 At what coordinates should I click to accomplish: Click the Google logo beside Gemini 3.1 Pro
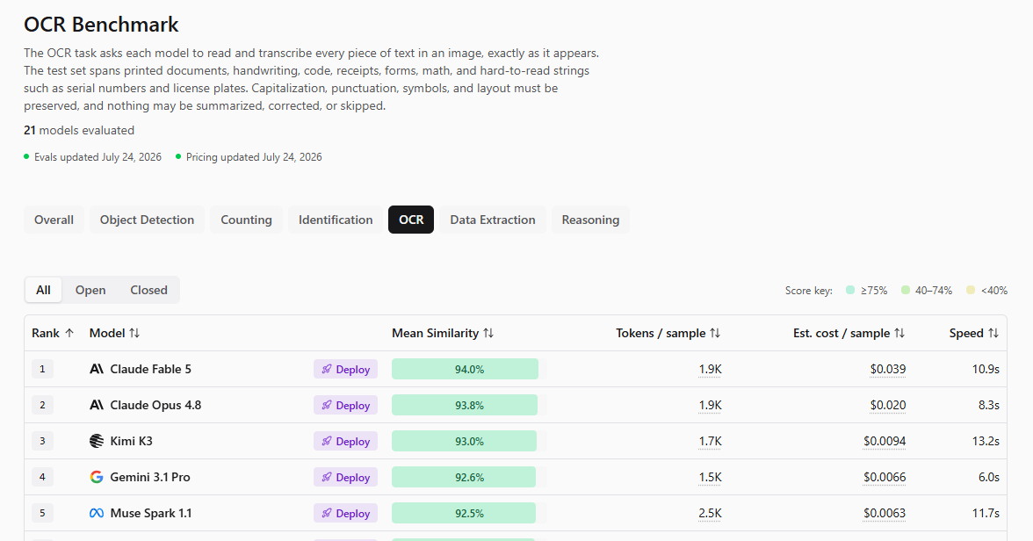tap(97, 477)
